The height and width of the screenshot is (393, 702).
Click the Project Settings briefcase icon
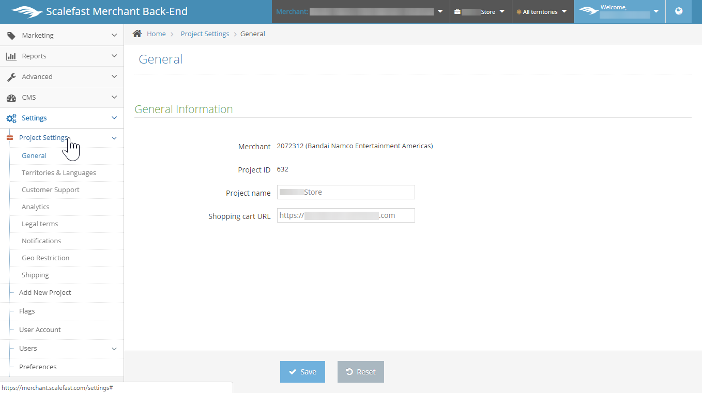coord(9,138)
